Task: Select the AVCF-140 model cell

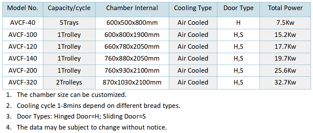Action: coord(23,59)
